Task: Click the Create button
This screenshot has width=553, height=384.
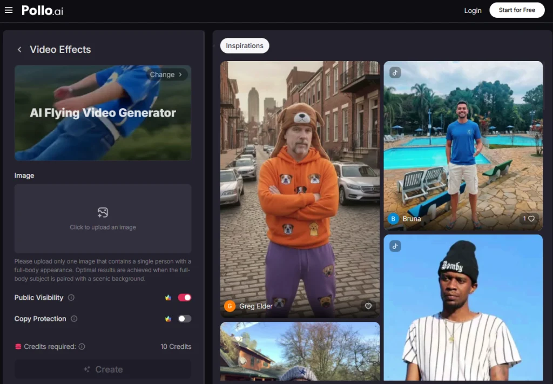Action: 103,369
